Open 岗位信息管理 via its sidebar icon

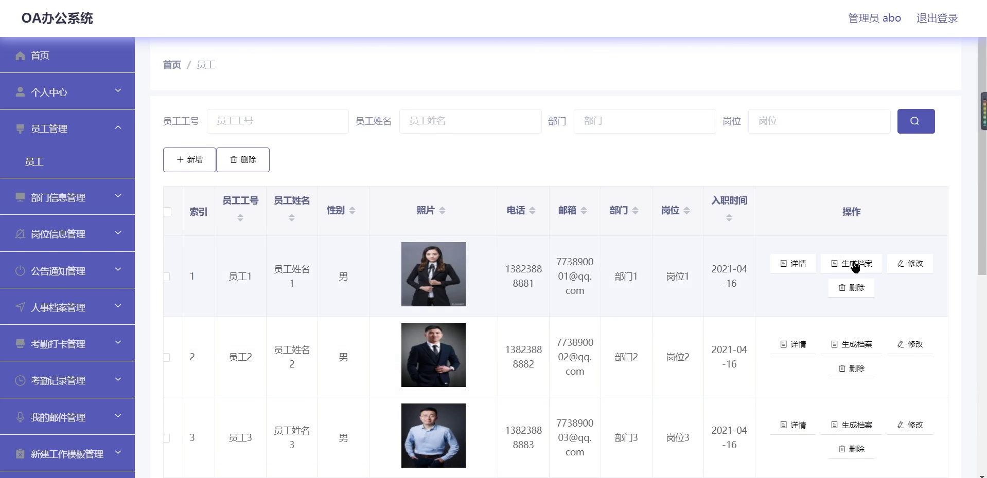click(x=20, y=234)
